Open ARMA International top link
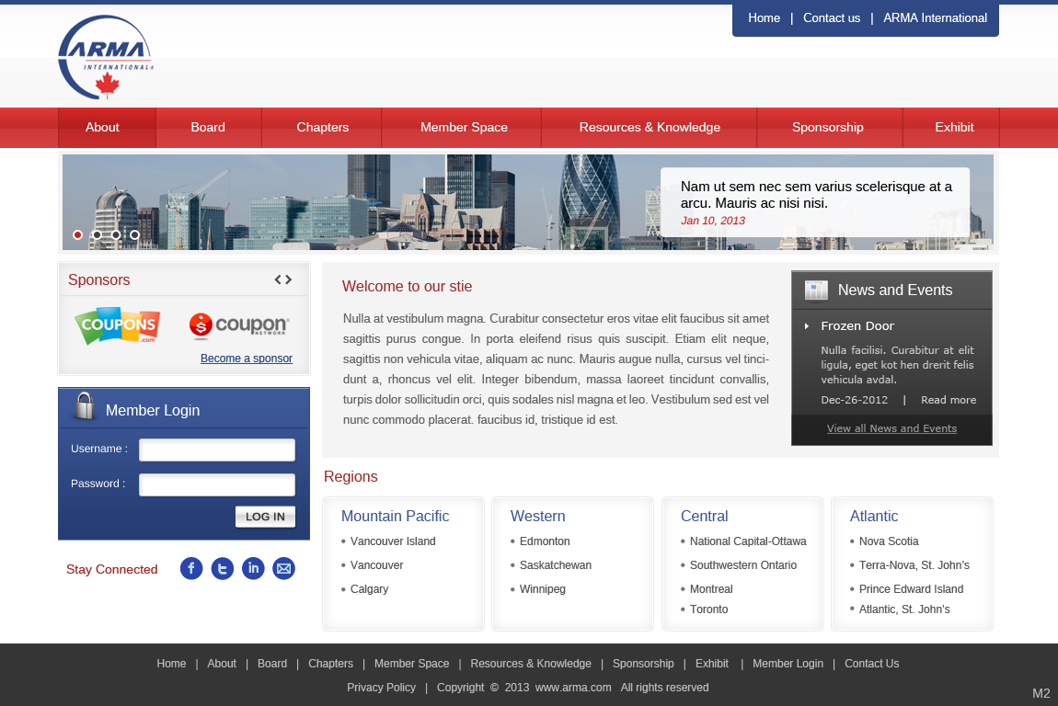Screen dimensions: 1058x706 [x=936, y=18]
